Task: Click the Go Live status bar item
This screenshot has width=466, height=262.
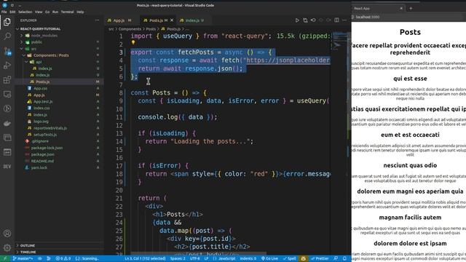Action: click(270, 258)
